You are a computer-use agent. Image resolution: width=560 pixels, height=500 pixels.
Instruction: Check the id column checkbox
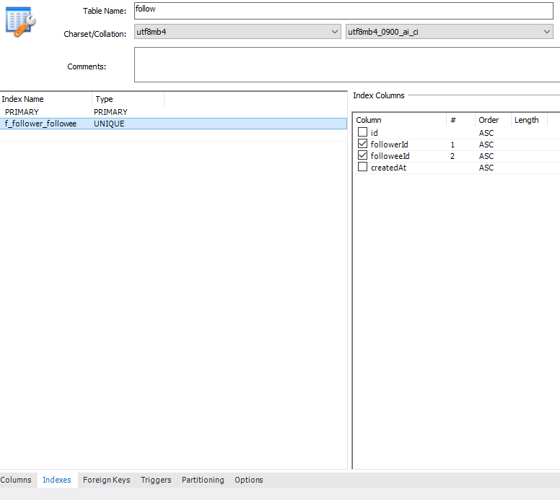(x=362, y=132)
